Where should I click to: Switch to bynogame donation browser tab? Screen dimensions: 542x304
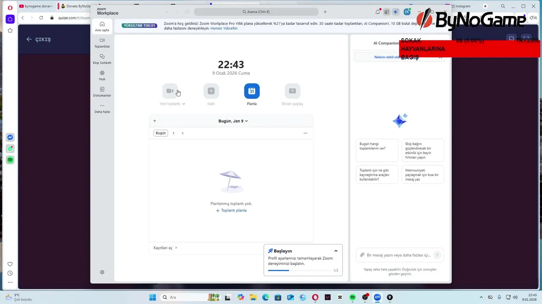click(x=36, y=6)
